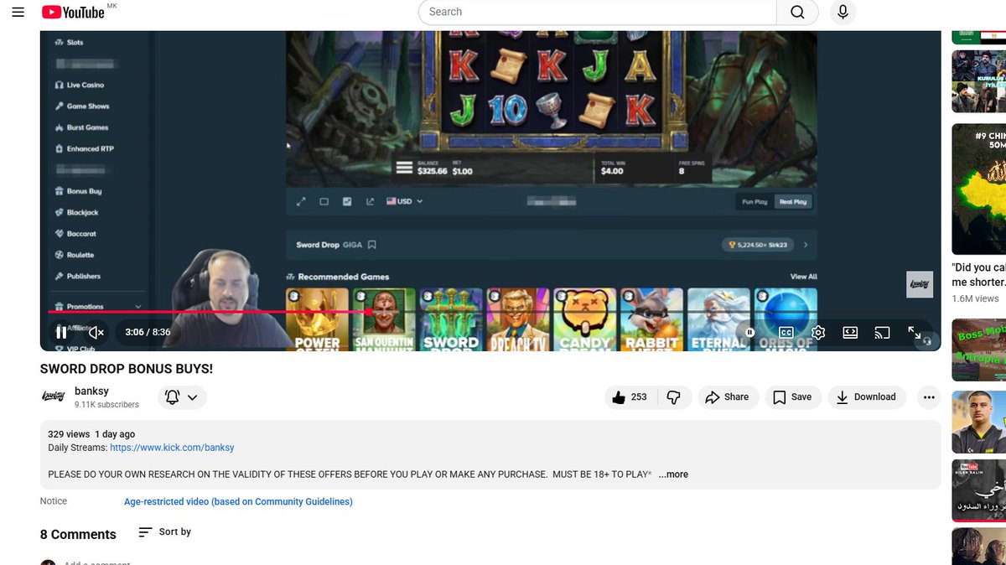Open the kick.com/banksy link
This screenshot has width=1006, height=565.
pyautogui.click(x=172, y=448)
